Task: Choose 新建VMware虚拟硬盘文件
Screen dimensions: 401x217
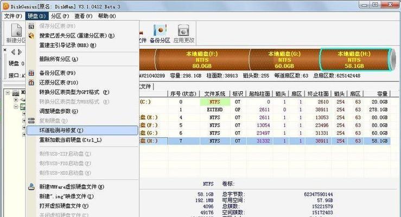Action: 82,187
